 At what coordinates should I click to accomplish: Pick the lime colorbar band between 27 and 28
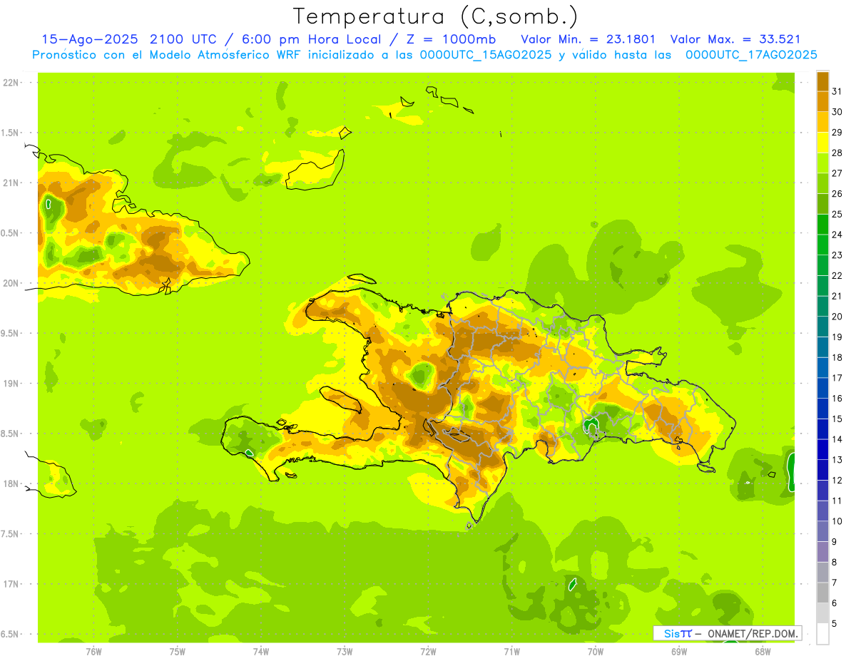822,163
